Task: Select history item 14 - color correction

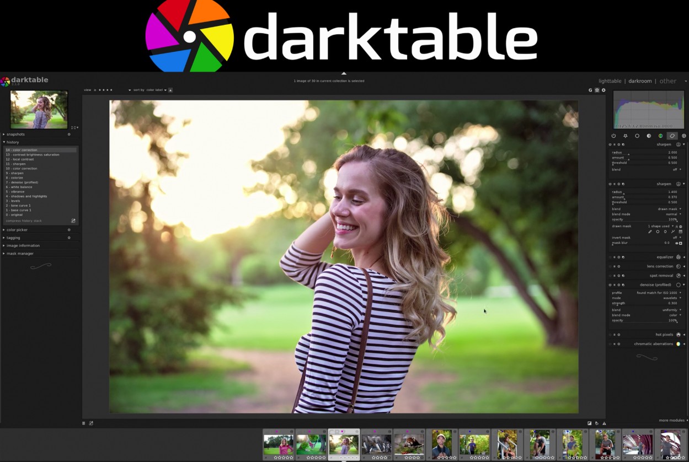Action: tap(41, 150)
